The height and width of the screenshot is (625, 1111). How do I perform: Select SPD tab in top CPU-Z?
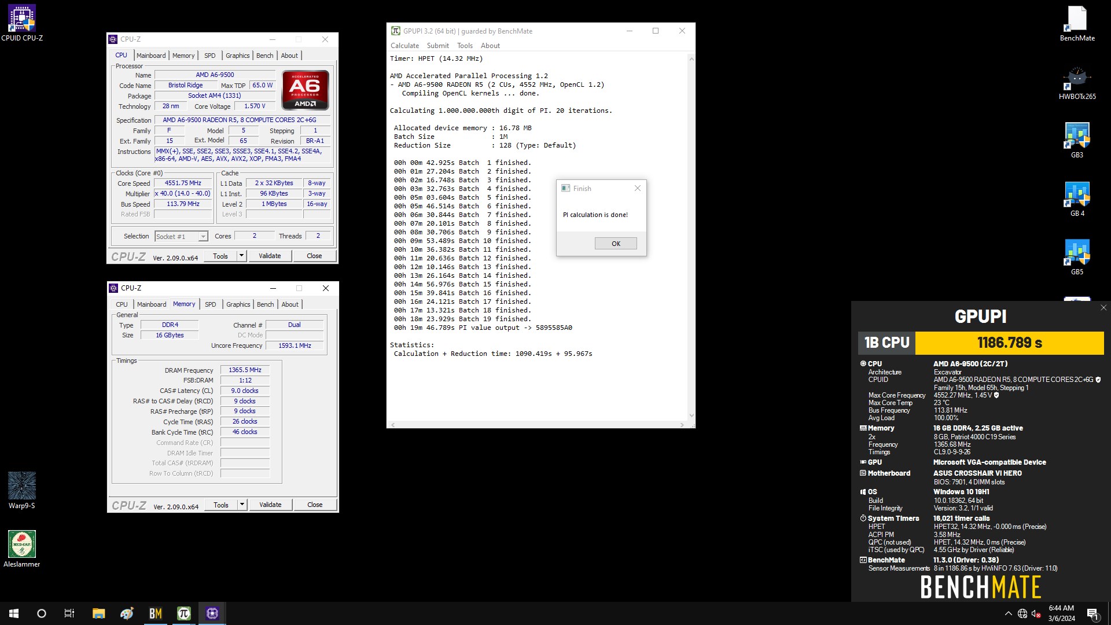click(210, 56)
